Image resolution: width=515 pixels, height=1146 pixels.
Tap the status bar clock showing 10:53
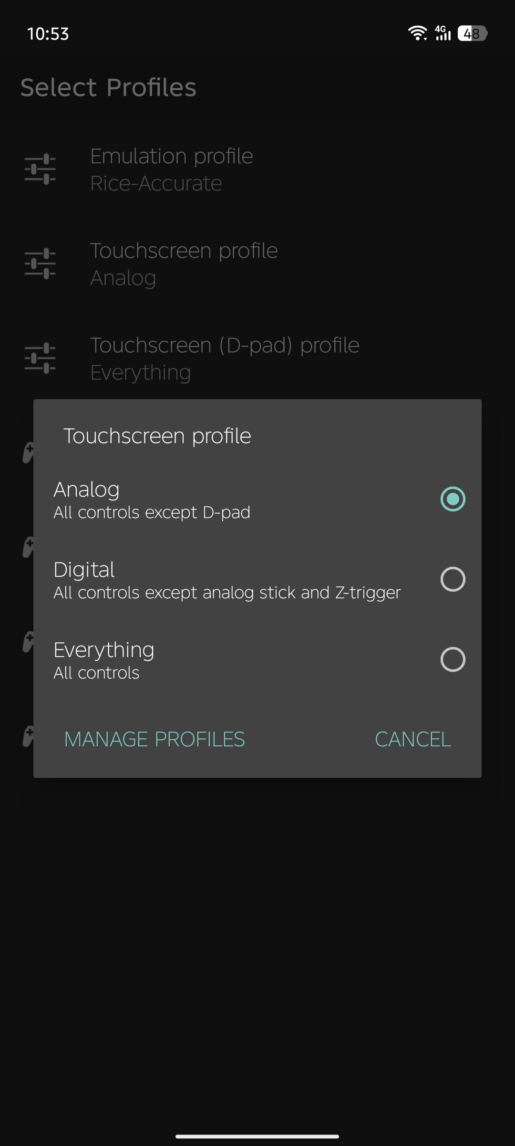click(48, 34)
